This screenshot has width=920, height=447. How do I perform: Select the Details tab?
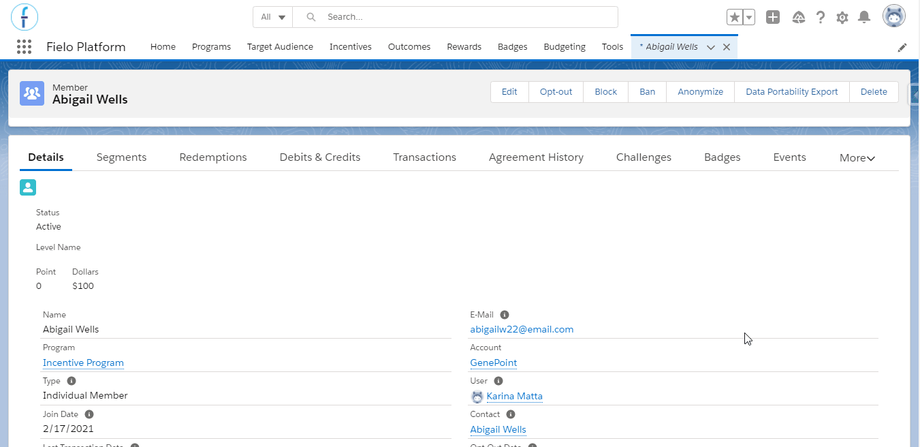46,157
